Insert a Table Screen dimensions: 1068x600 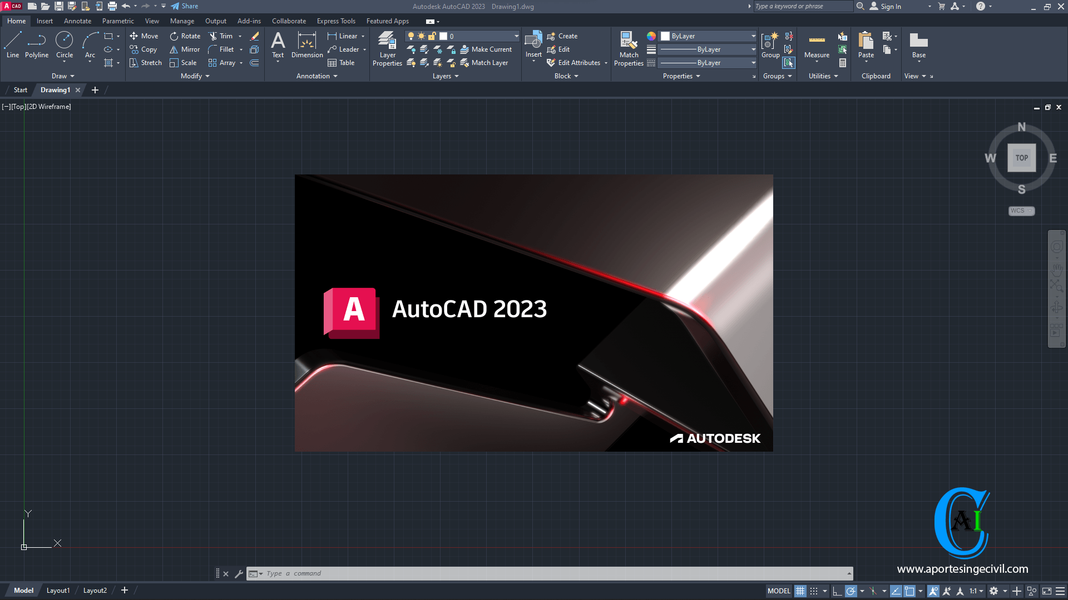pyautogui.click(x=341, y=63)
